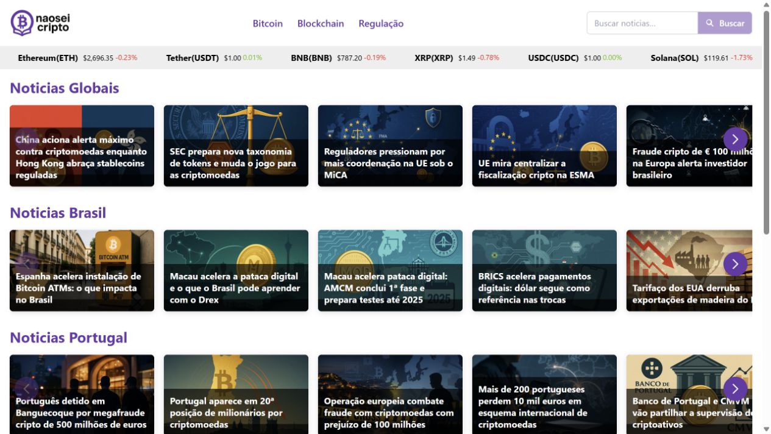771x434 pixels.
Task: Select the USDC(USDC) ticker entry
Action: tap(575, 58)
